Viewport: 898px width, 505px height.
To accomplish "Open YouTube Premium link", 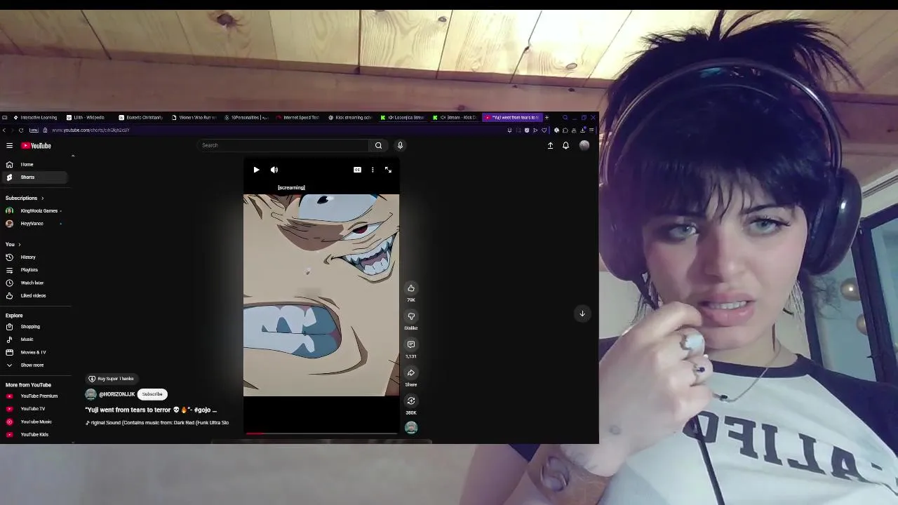I will [34, 396].
